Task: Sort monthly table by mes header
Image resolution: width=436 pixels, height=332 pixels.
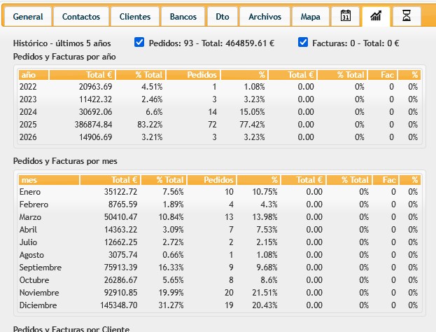Action: click(x=29, y=180)
